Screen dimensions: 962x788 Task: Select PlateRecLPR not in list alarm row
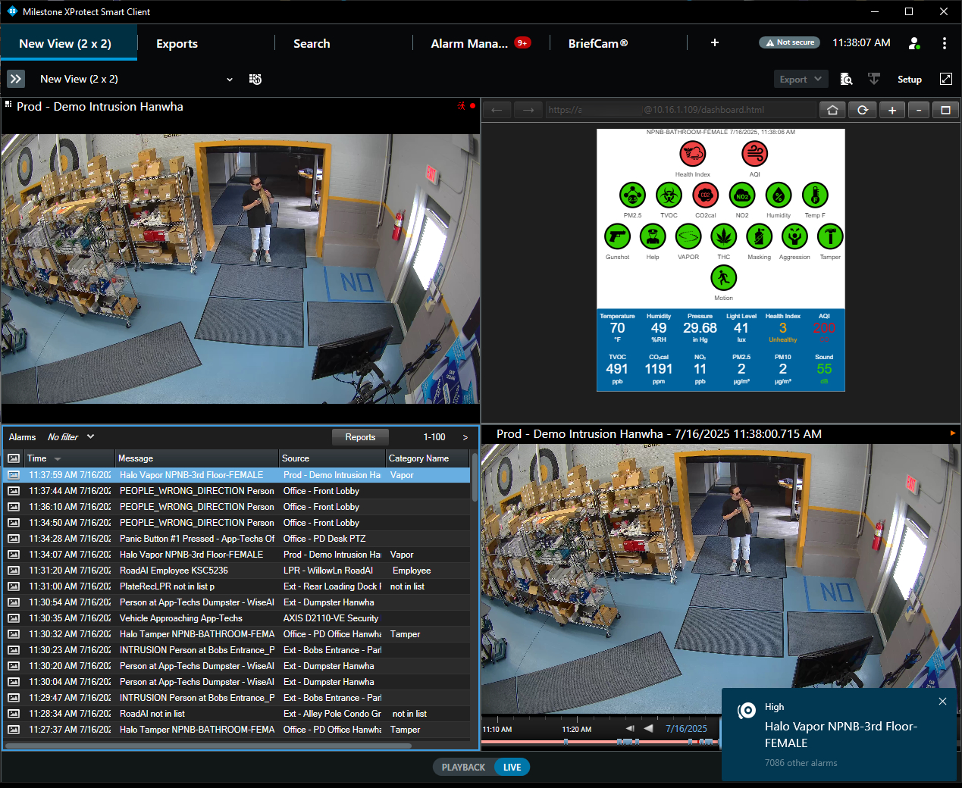click(x=237, y=586)
